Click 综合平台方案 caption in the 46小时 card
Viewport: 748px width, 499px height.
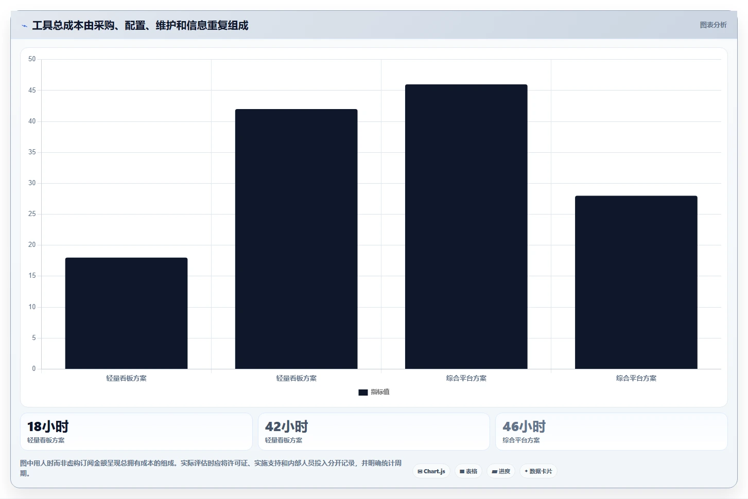click(x=521, y=440)
